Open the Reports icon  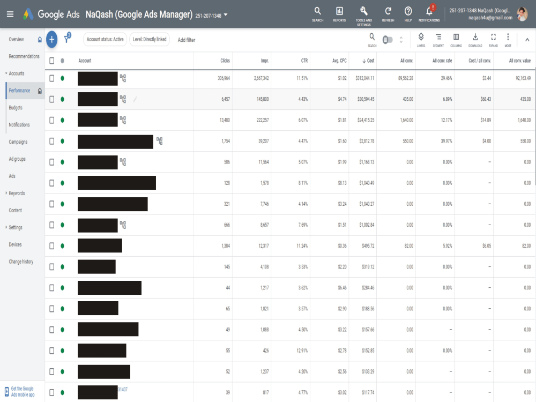pos(339,14)
